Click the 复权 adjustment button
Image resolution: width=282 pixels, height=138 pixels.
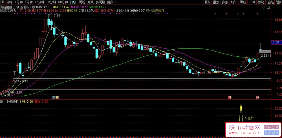(207, 2)
